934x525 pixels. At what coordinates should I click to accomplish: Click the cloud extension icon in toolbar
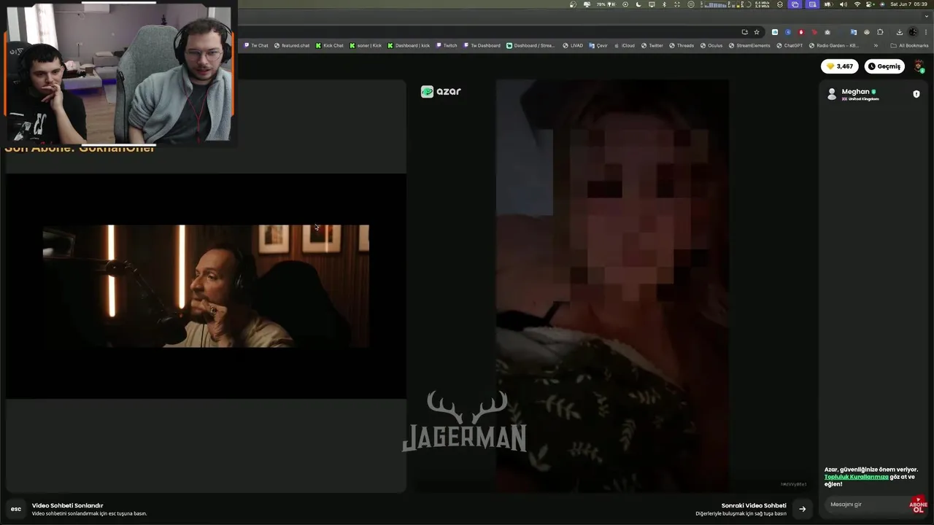(x=775, y=32)
